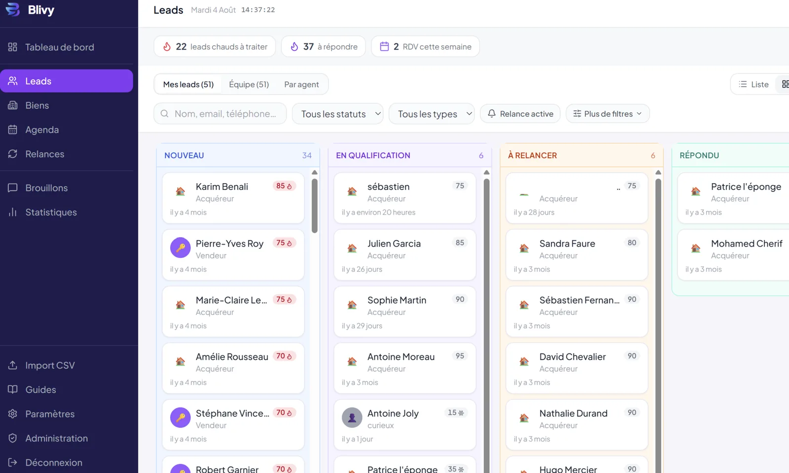789x473 pixels.
Task: Open Mohamed Cherif's lead card
Action: pyautogui.click(x=733, y=254)
